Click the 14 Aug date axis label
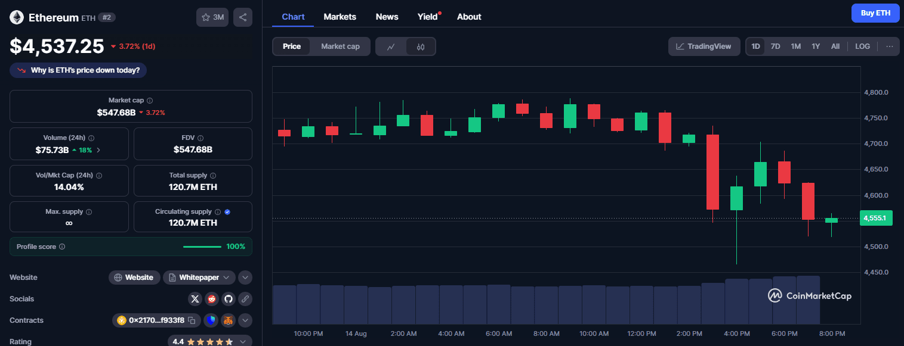The image size is (904, 346). point(356,333)
